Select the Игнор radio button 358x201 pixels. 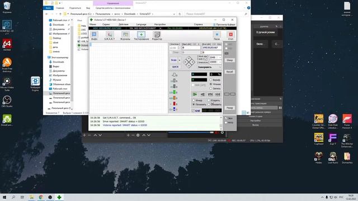coord(194,100)
